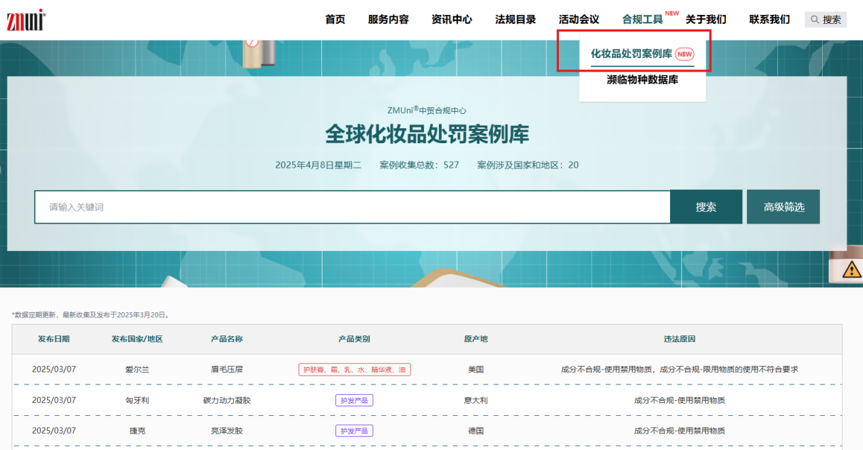Open 高级筛选 advanced filter

click(x=783, y=207)
